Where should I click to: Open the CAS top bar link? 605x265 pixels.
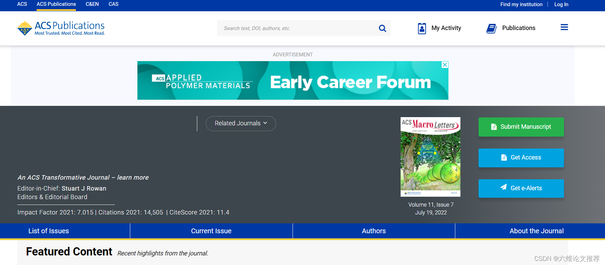tap(113, 4)
